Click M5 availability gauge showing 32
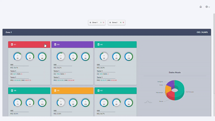 (104, 57)
